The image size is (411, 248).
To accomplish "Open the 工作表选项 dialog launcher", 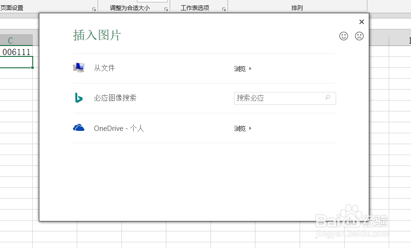I will coord(224,9).
